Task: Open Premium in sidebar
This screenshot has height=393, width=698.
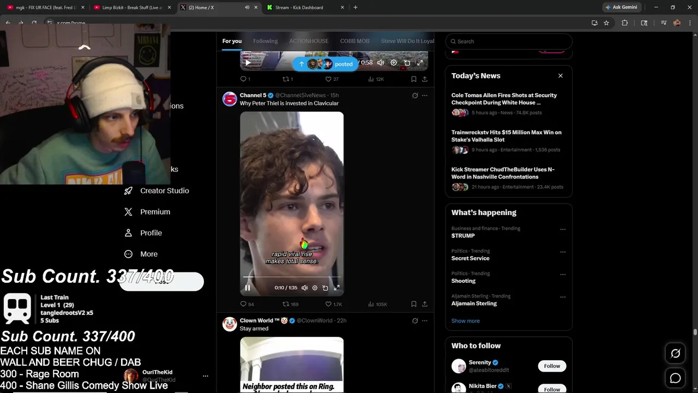Action: pyautogui.click(x=147, y=212)
